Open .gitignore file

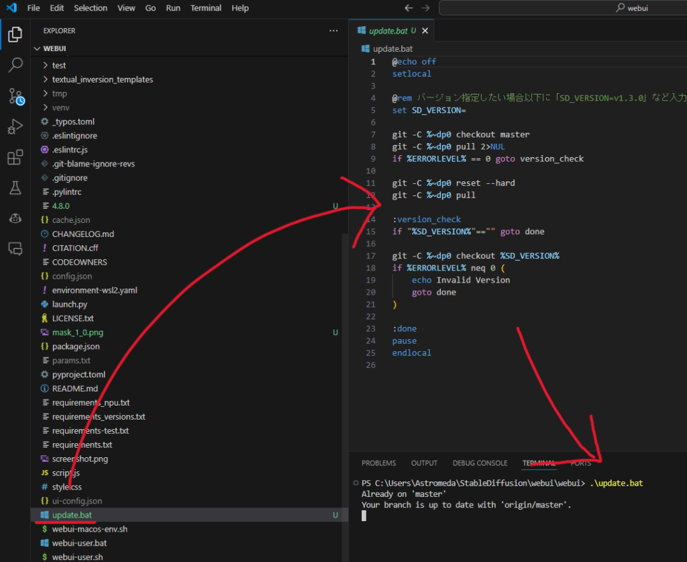click(189, 177)
